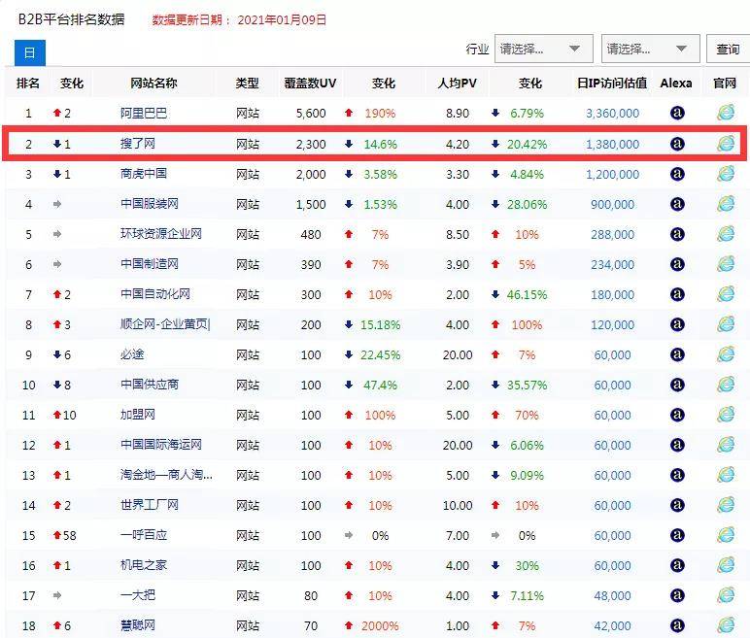
Task: Click Alexa icon for 中国供应商
Action: click(x=677, y=385)
